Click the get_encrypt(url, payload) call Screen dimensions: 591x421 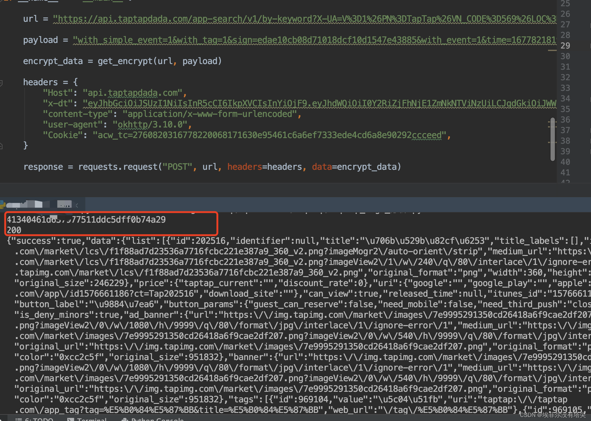tap(160, 61)
